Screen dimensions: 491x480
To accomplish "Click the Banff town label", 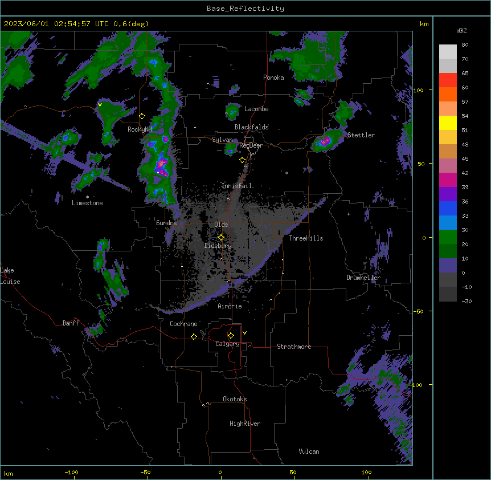I will (71, 323).
